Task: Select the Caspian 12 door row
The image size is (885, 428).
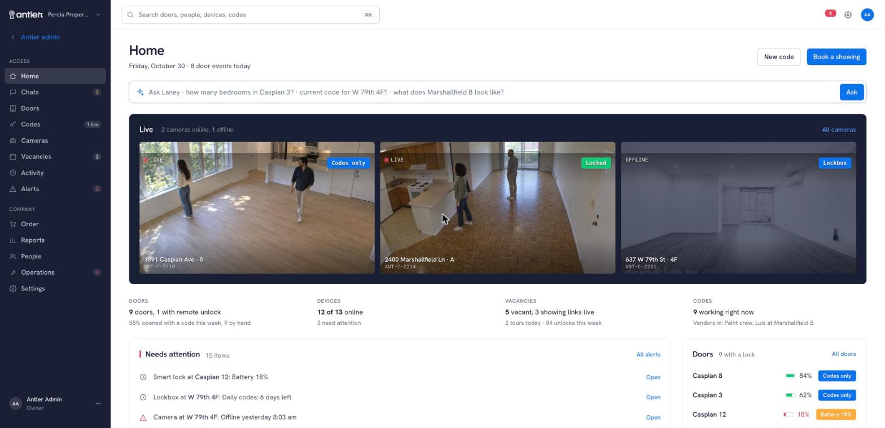Action: pos(774,414)
